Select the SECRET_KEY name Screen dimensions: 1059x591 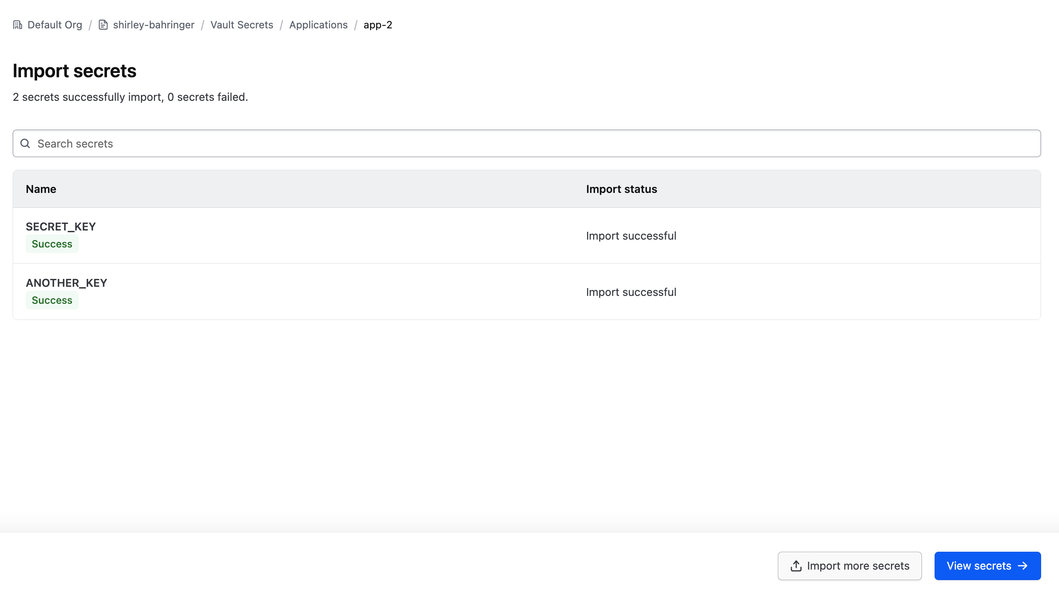[61, 227]
